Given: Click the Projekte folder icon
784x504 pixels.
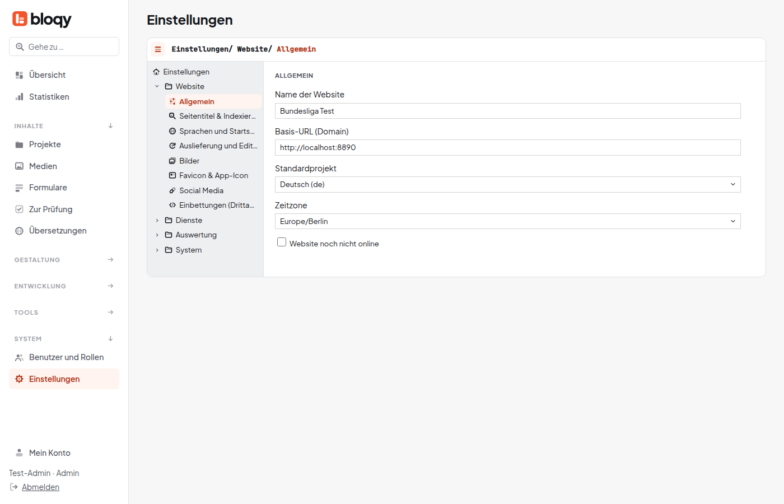Looking at the screenshot, I should click(19, 144).
